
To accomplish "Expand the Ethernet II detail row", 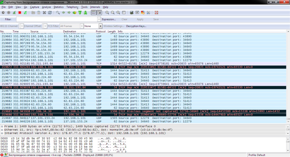I will click(2, 130).
